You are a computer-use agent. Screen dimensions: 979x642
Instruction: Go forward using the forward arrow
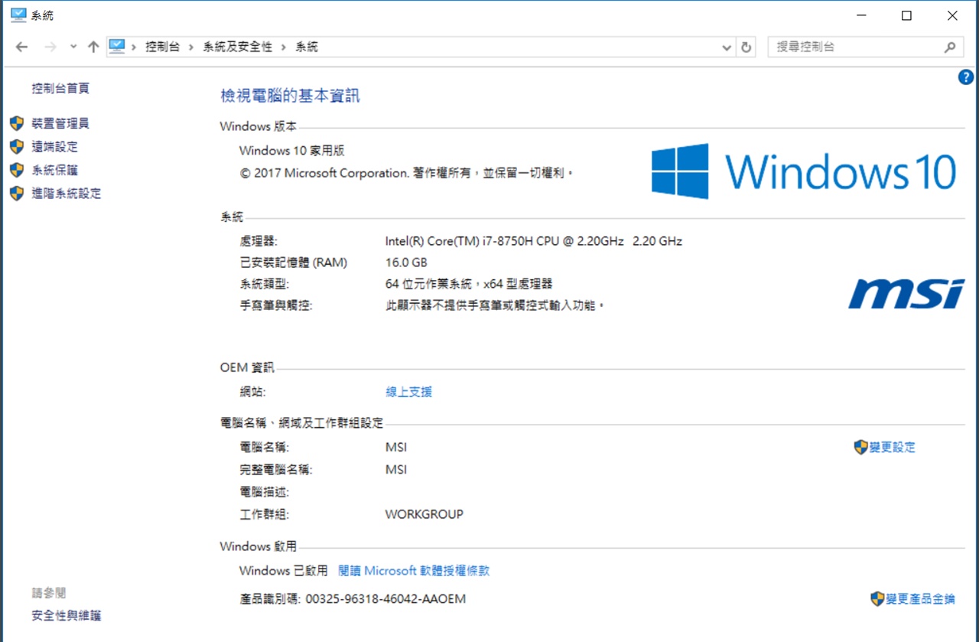coord(50,47)
